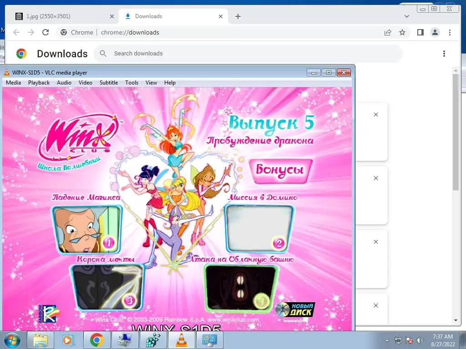Click the scrollbar down arrow in Chrome
The width and height of the screenshot is (466, 349).
[x=456, y=320]
